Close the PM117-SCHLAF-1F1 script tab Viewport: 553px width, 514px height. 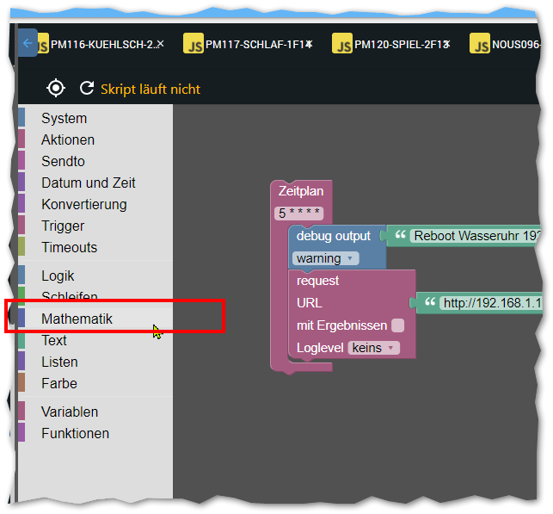pos(309,44)
